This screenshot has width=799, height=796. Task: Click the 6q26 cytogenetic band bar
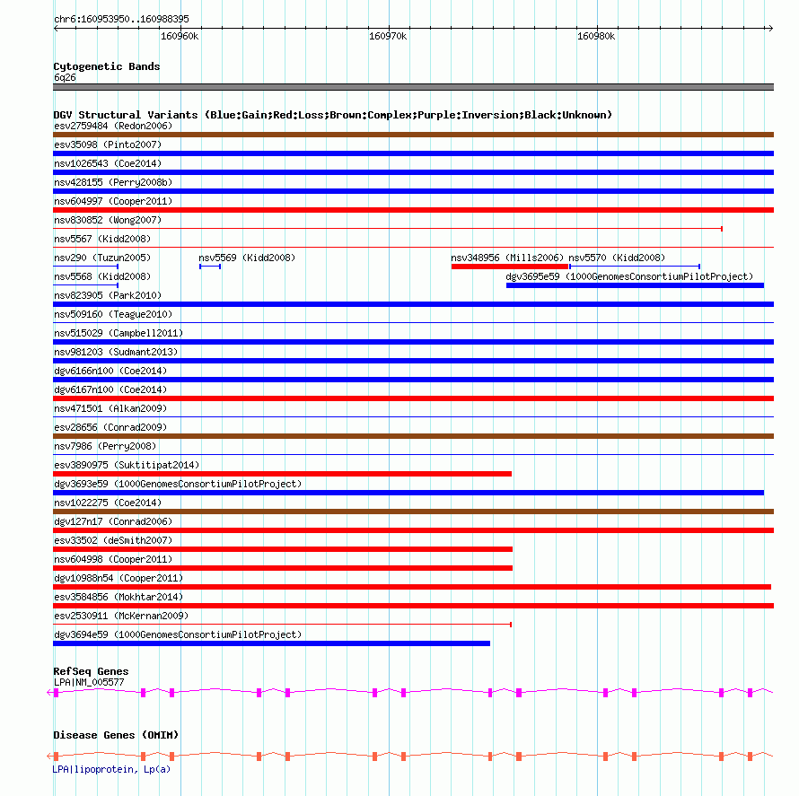413,87
